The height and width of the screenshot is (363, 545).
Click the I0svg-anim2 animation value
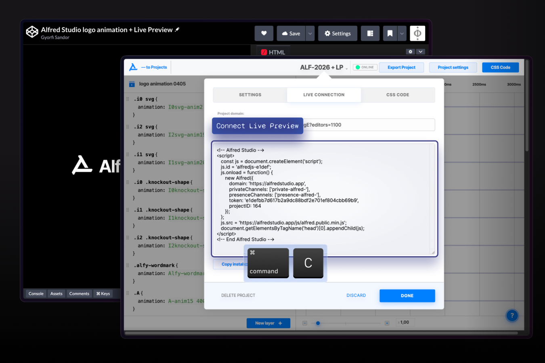[185, 107]
